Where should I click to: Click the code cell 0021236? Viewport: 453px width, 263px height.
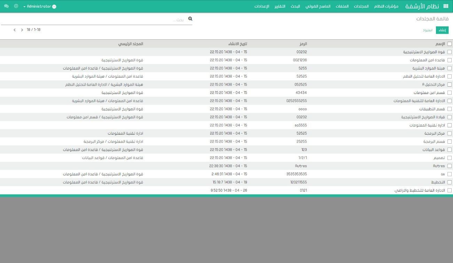[300, 60]
